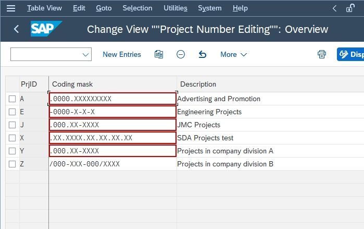Screen dimensions: 364x229
Task: Click PrjID cell J
Action: (x=34, y=125)
